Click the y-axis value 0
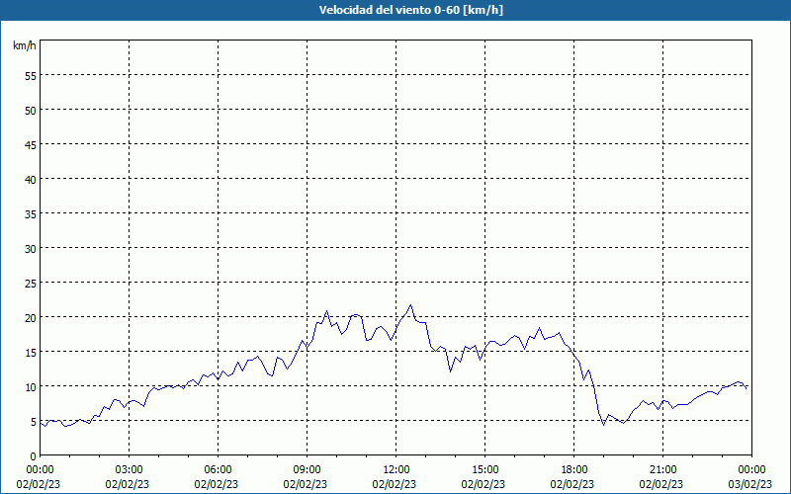The image size is (791, 494). [34, 456]
